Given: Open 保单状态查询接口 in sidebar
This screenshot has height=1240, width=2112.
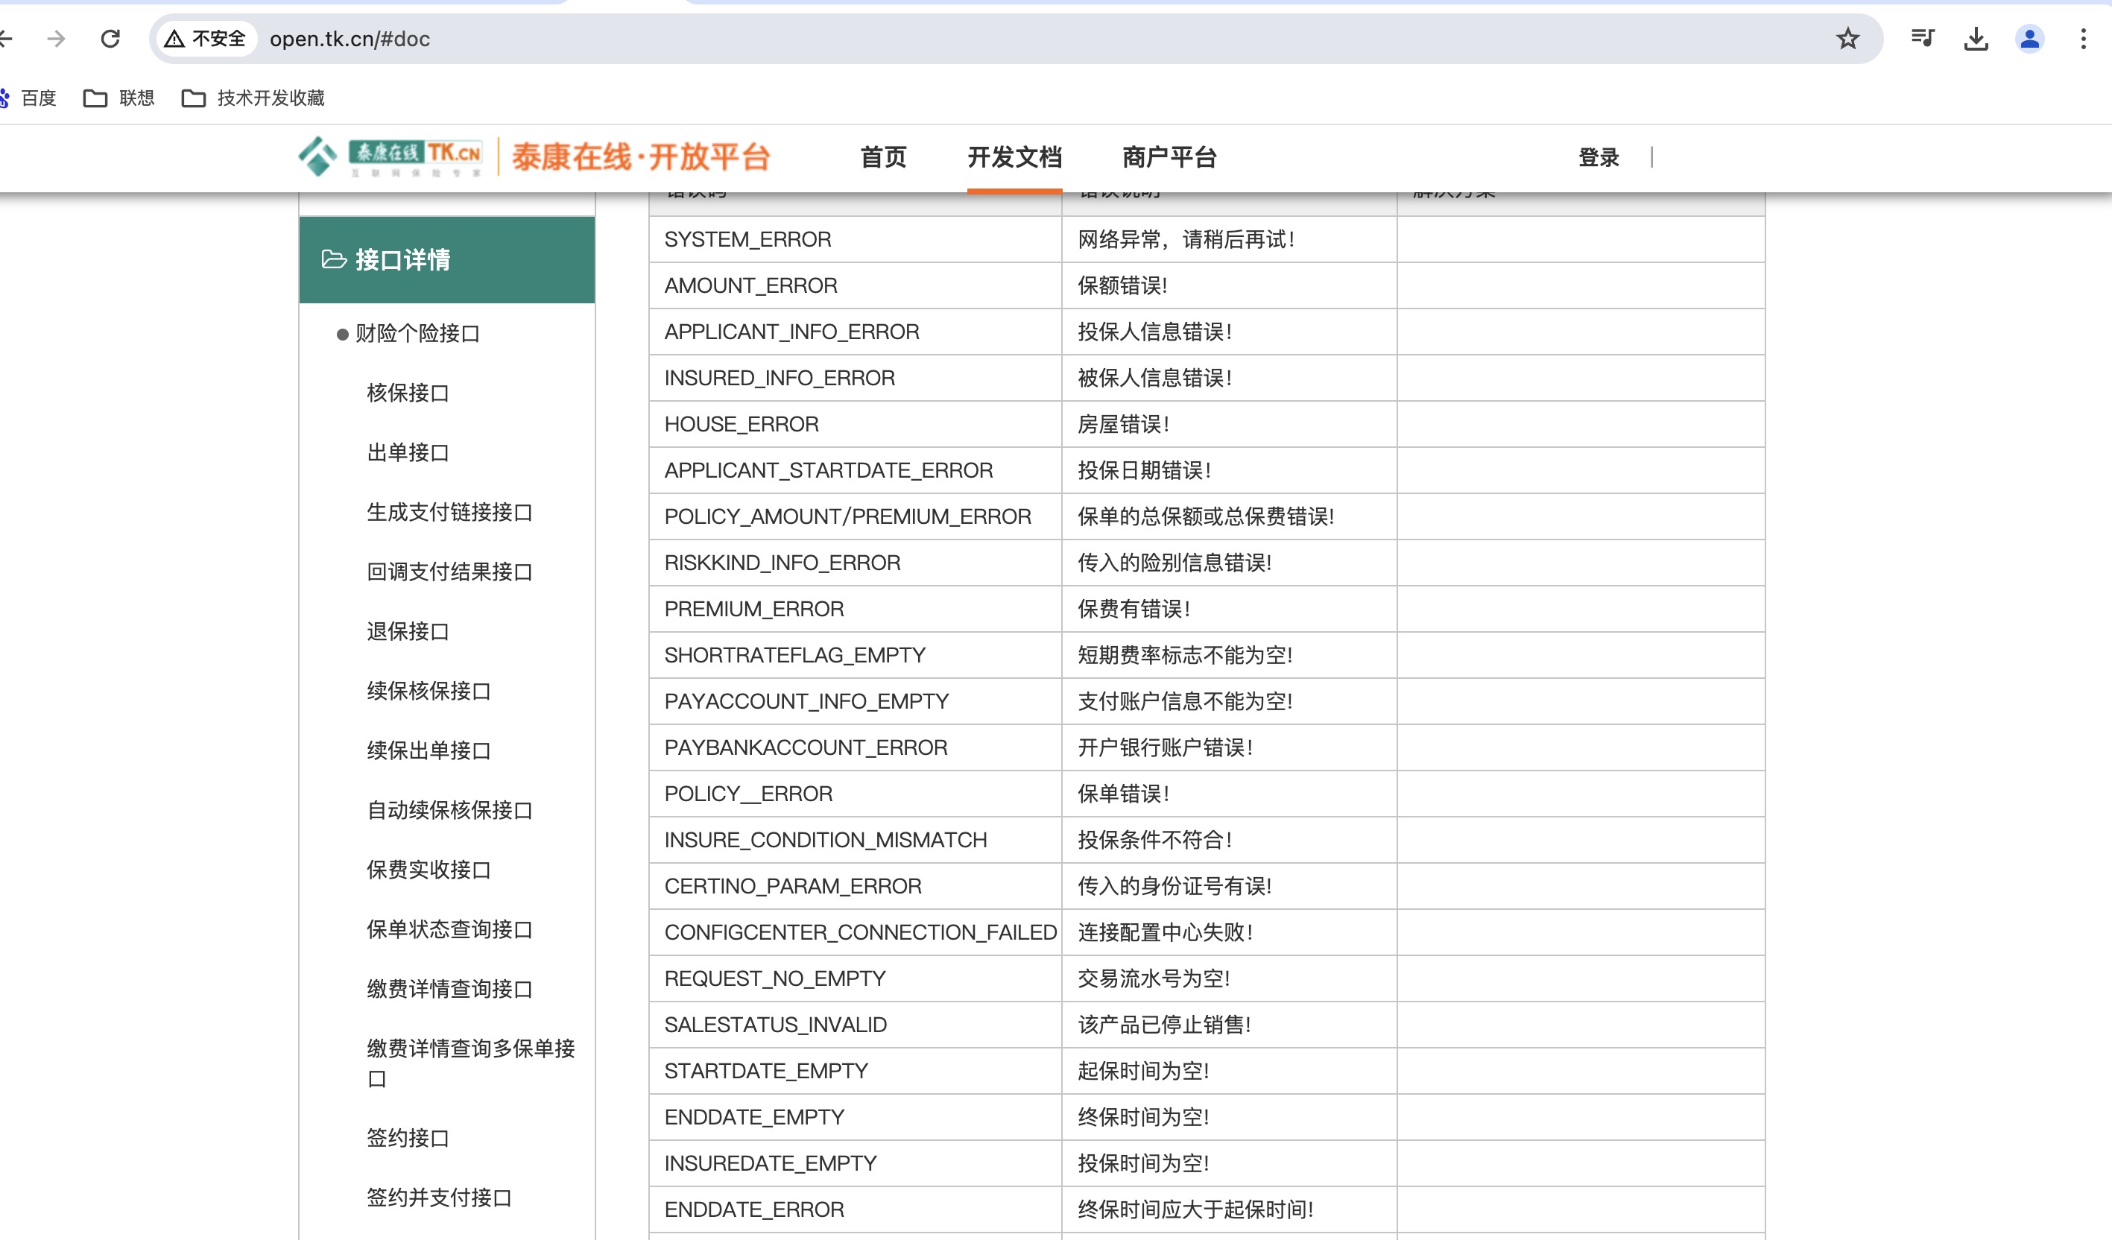Looking at the screenshot, I should point(449,929).
